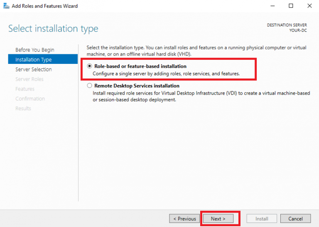Image resolution: width=319 pixels, height=227 pixels.
Task: Click the wizard icon in the title bar
Action: 6,6
